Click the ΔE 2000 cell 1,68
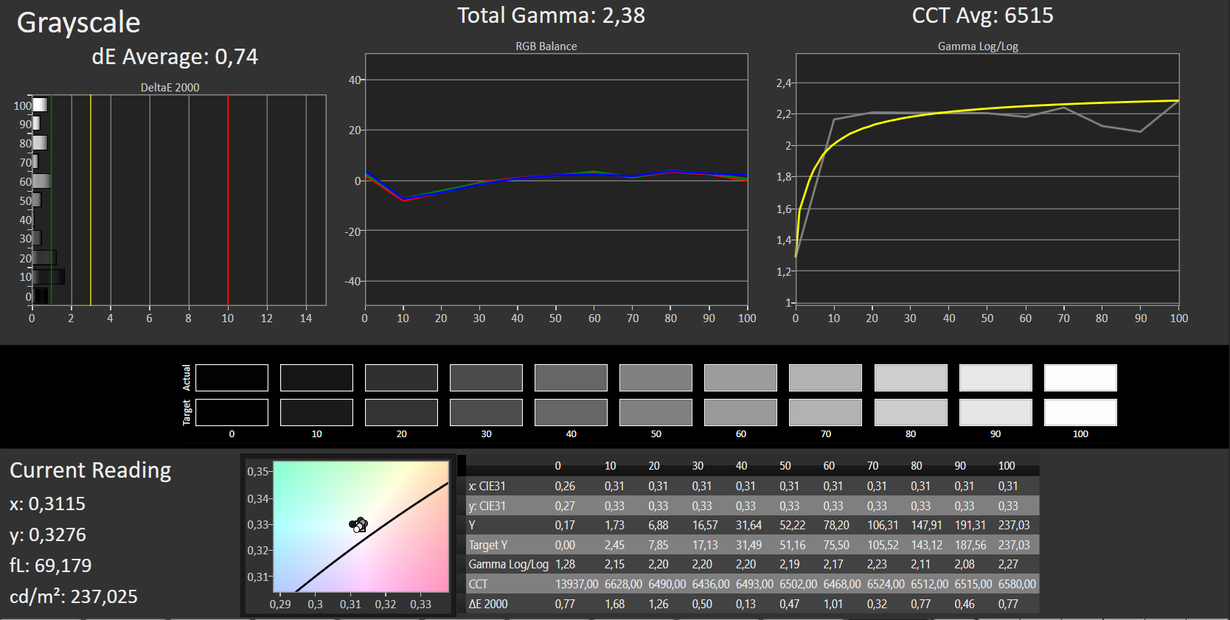This screenshot has width=1230, height=620. pos(614,604)
